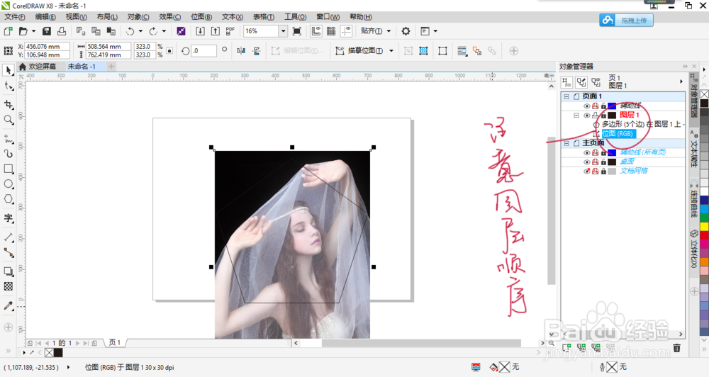Toggle lock on 图层 1
The image size is (709, 377).
[603, 116]
